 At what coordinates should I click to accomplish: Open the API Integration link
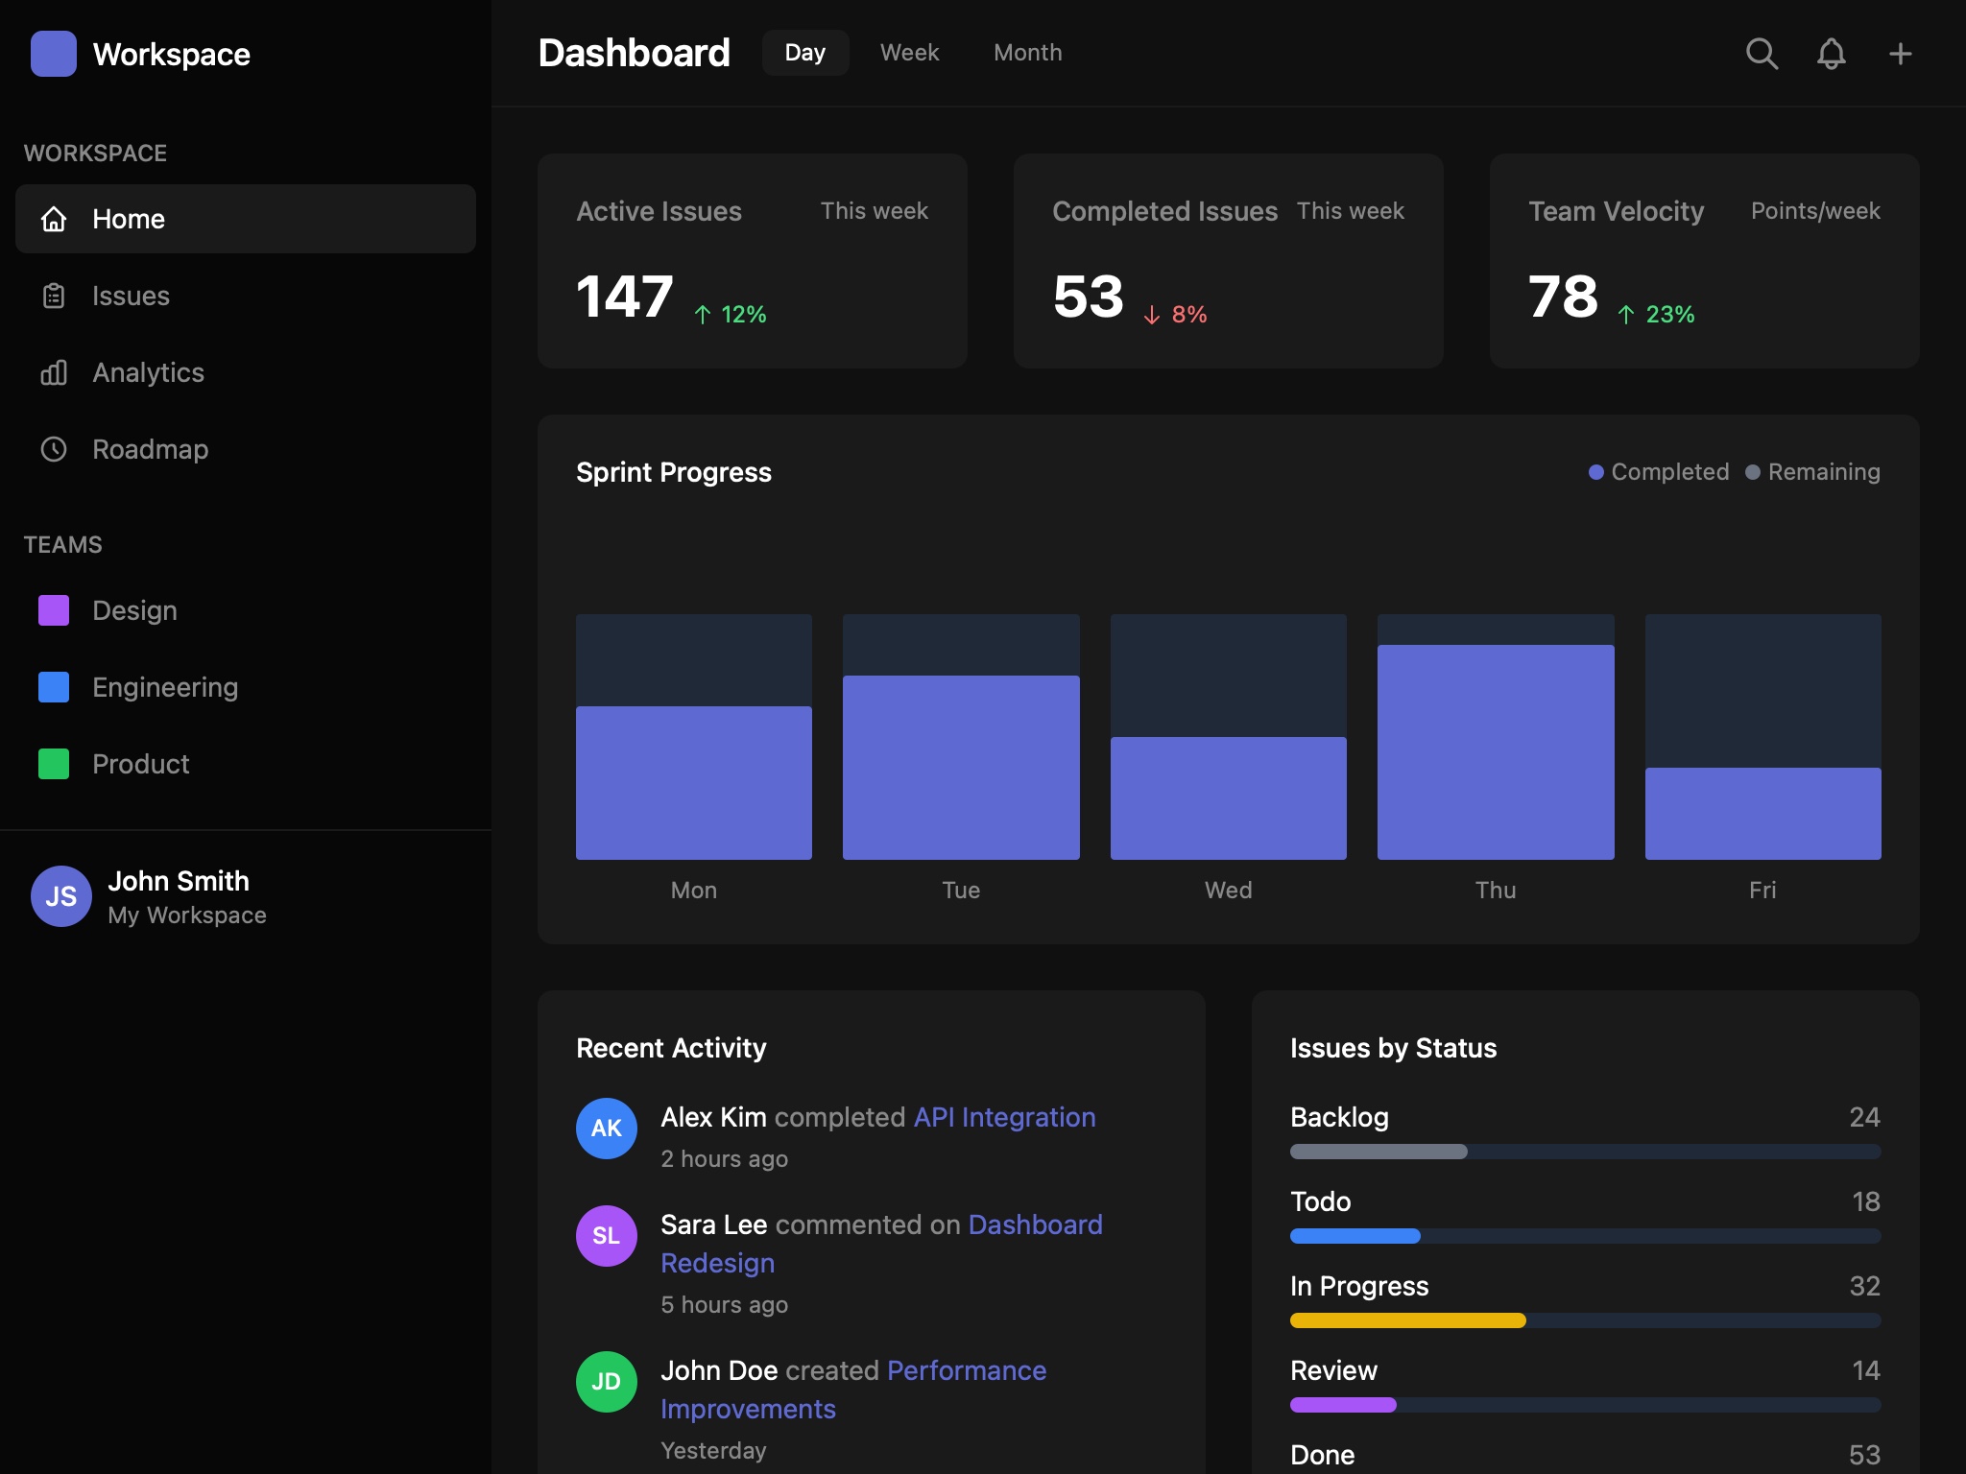pos(1002,1117)
